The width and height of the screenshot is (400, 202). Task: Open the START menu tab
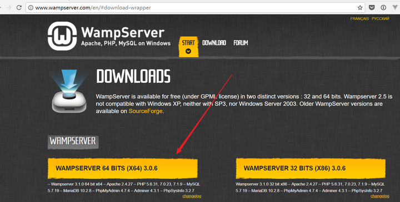[x=188, y=47]
